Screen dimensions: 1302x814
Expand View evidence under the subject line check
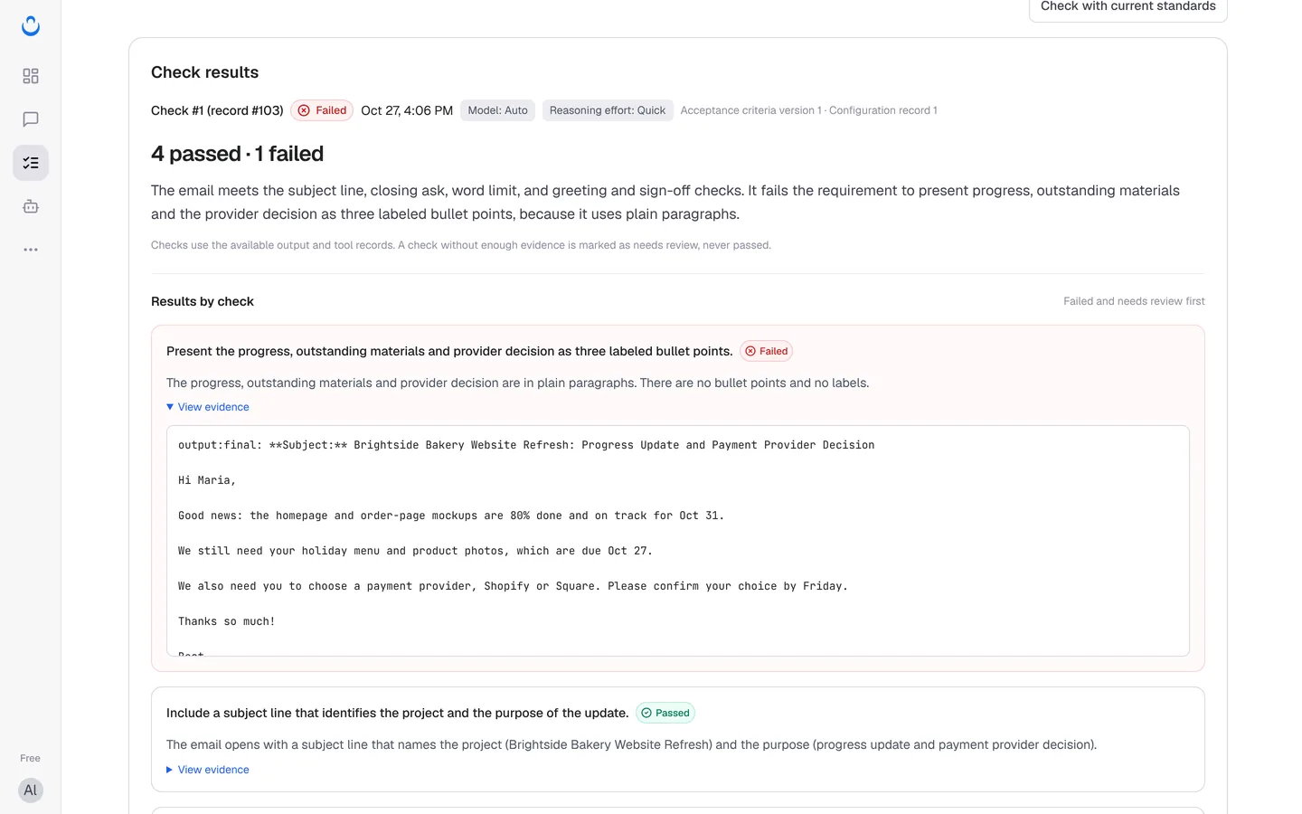pos(208,770)
